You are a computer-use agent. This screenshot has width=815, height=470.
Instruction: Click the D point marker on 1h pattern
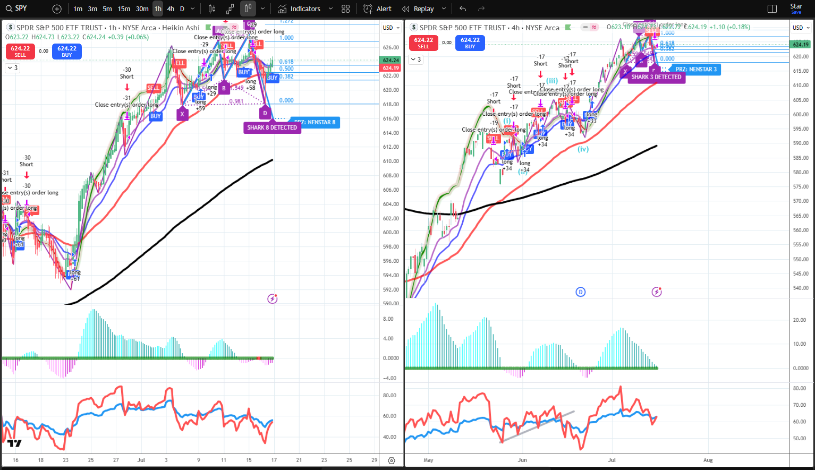pyautogui.click(x=265, y=113)
